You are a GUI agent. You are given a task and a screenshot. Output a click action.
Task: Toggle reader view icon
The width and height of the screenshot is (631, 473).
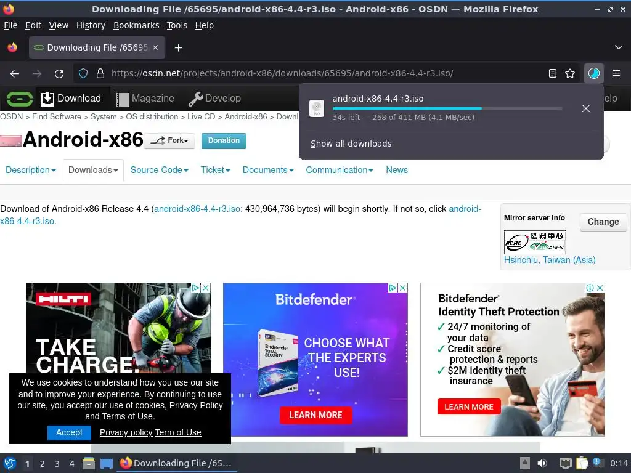[x=553, y=73]
